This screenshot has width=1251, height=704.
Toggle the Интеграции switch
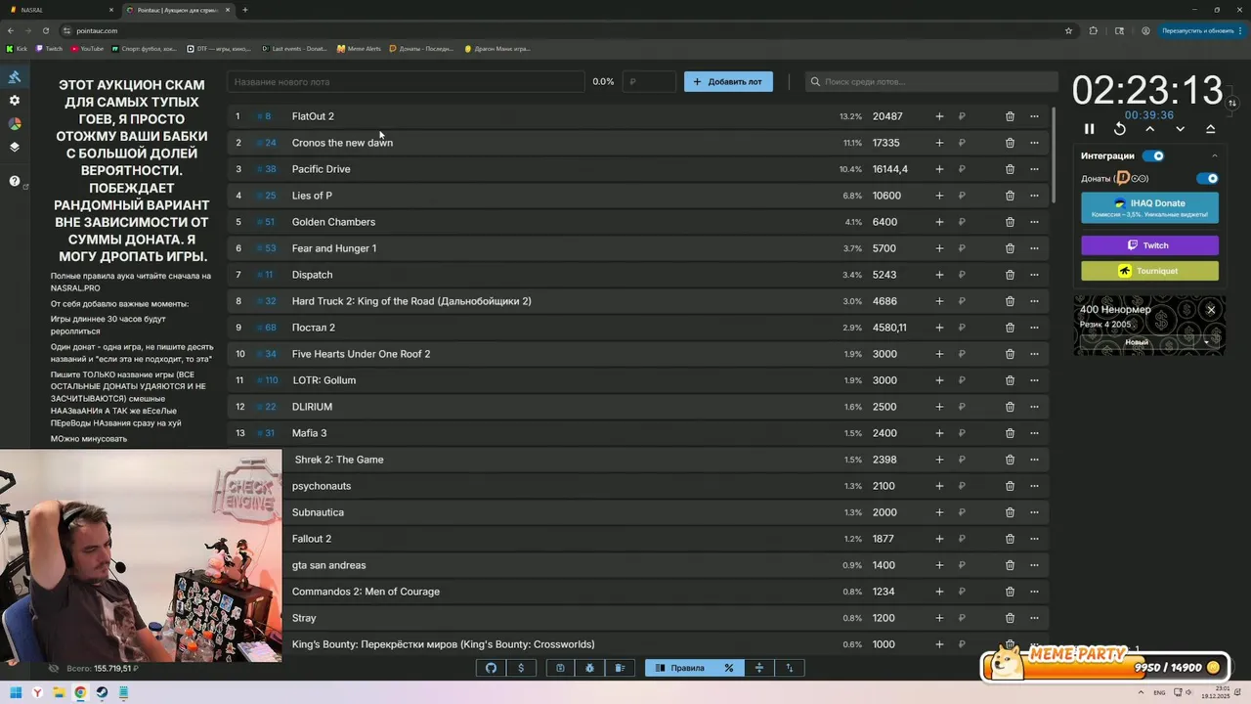(x=1154, y=155)
